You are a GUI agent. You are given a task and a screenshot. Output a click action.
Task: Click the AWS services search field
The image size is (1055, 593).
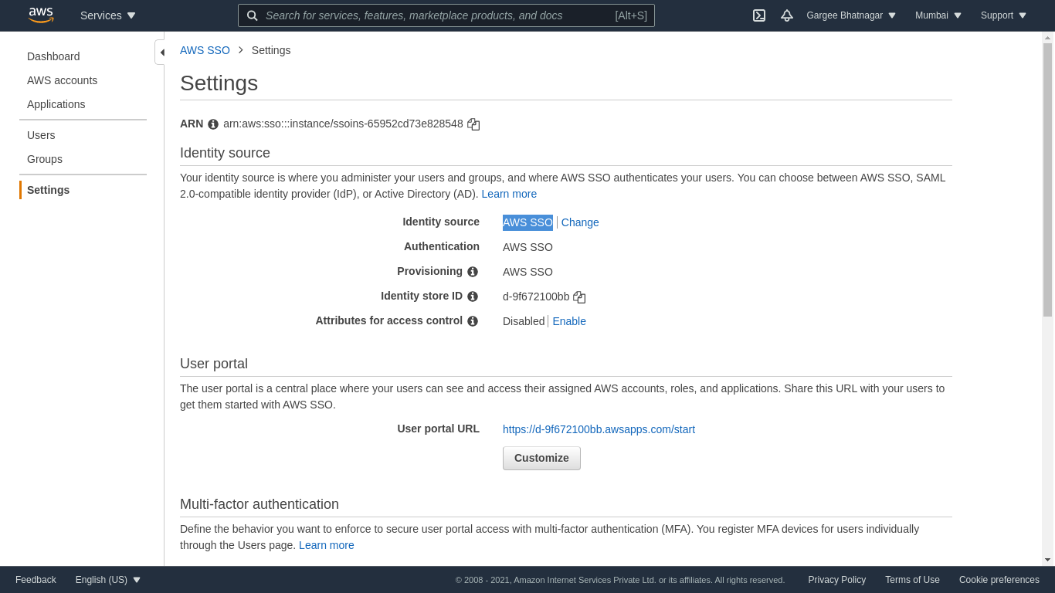coord(436,15)
